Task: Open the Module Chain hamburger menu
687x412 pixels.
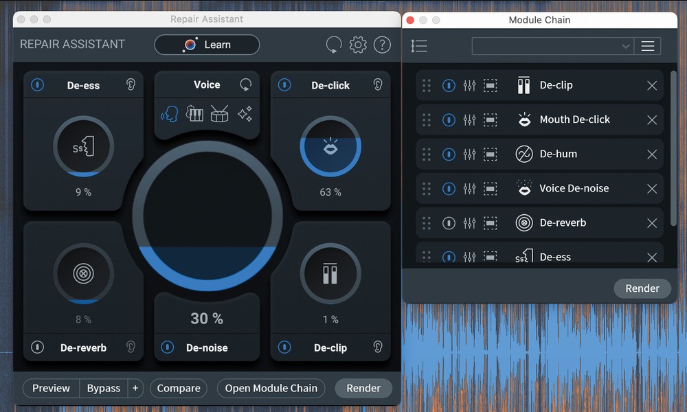Action: (648, 46)
